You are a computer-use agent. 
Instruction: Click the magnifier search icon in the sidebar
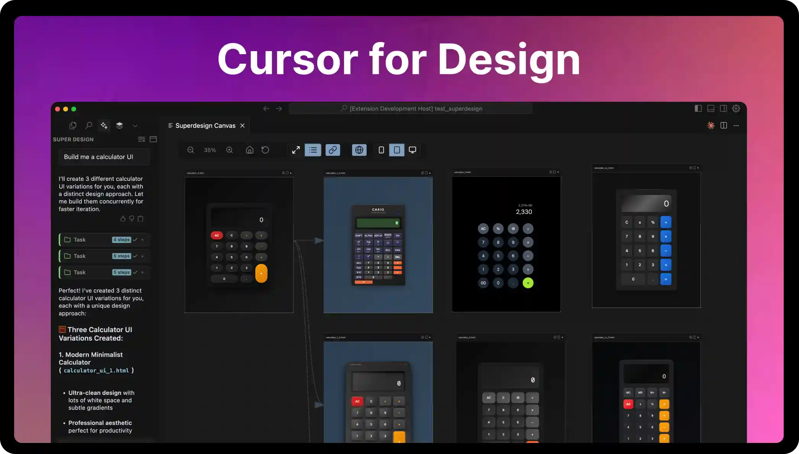coord(89,126)
